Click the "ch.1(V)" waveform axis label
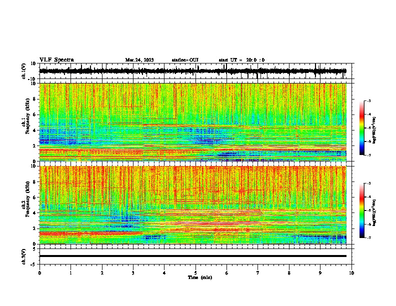Screen dimensions: 396x306 pos(23,71)
